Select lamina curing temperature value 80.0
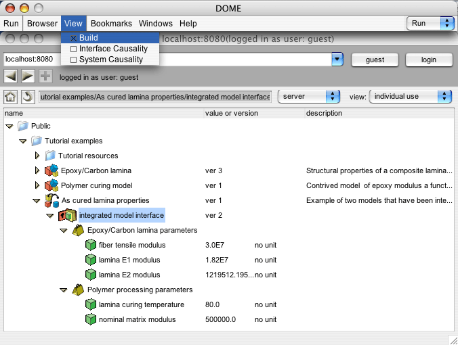Image resolution: width=458 pixels, height=345 pixels. [212, 304]
